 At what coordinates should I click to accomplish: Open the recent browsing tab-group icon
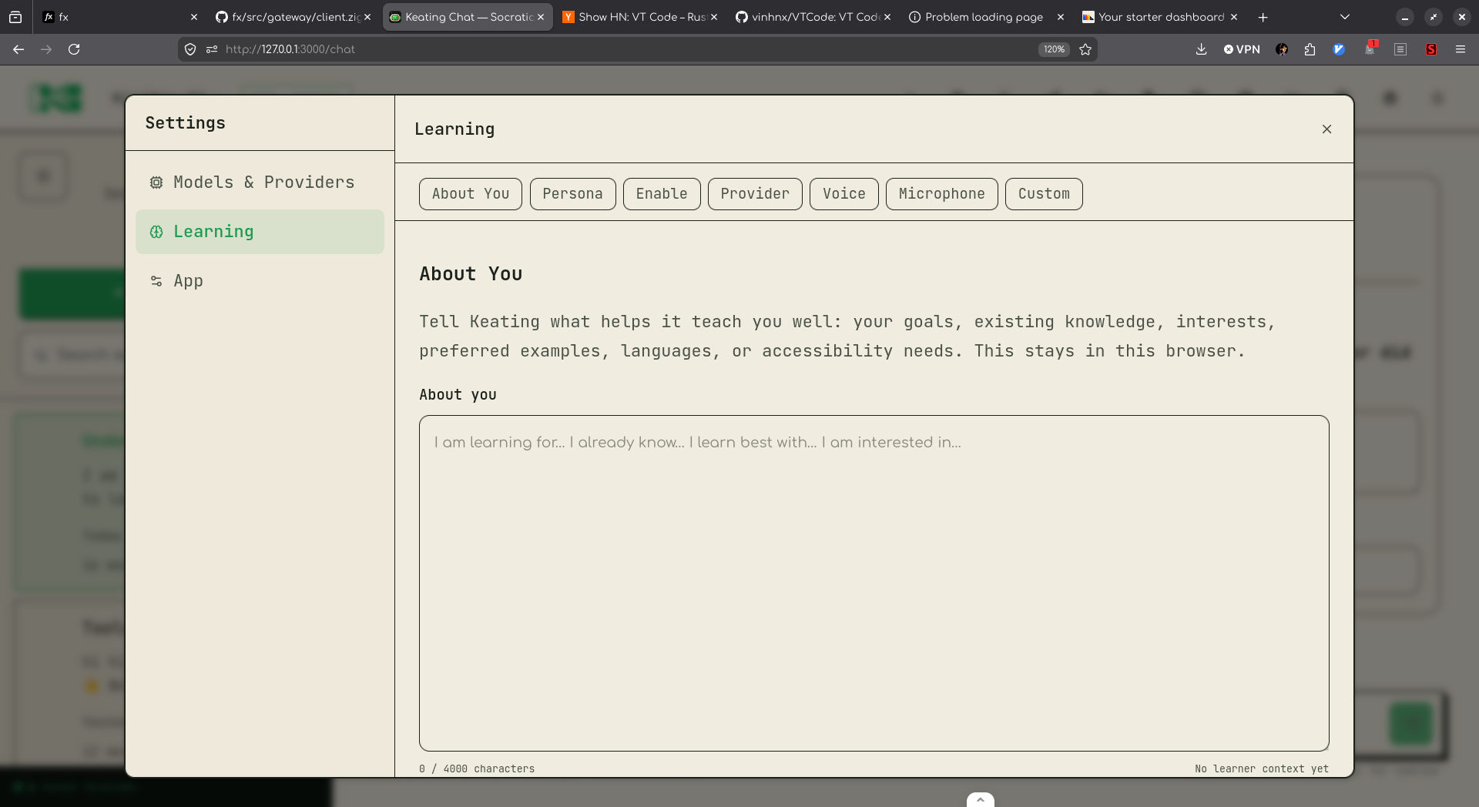point(15,17)
